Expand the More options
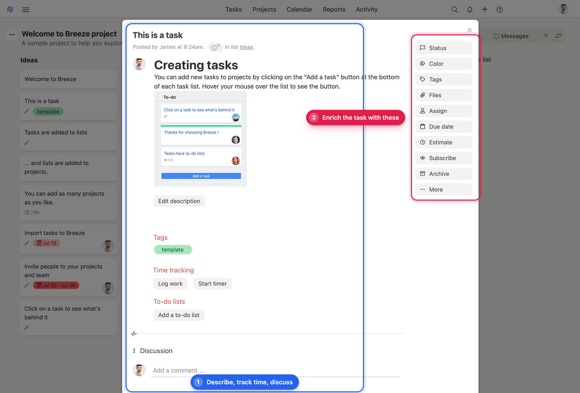The width and height of the screenshot is (580, 393). point(444,190)
